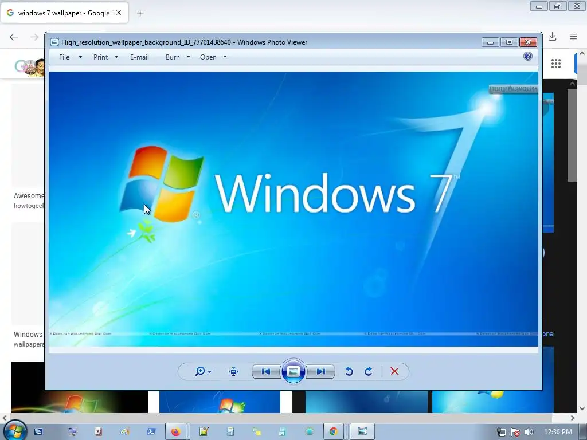Open the browser downloads icon

[x=552, y=37]
